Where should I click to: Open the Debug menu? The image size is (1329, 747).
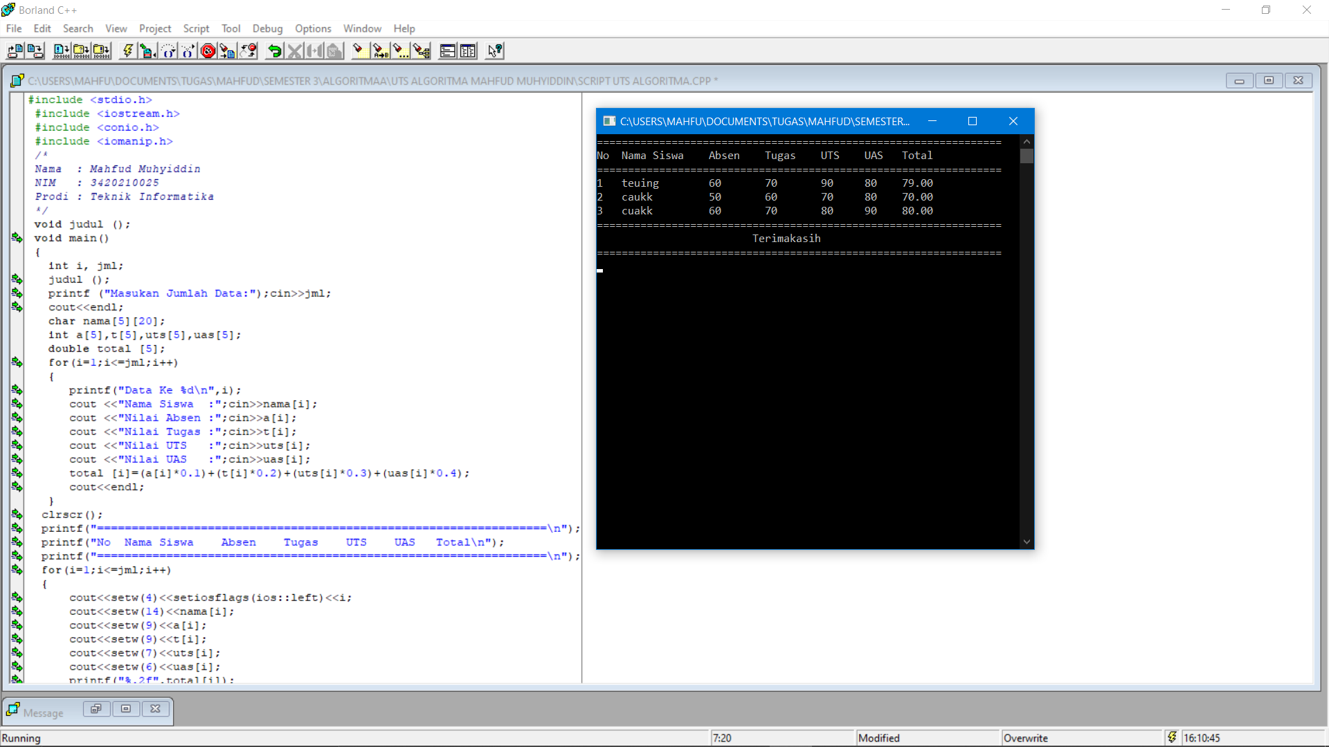(267, 28)
